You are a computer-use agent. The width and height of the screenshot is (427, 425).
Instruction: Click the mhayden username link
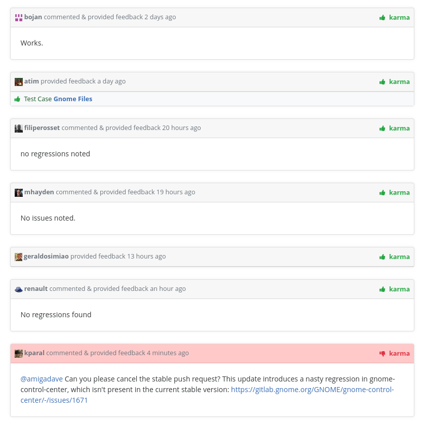39,192
